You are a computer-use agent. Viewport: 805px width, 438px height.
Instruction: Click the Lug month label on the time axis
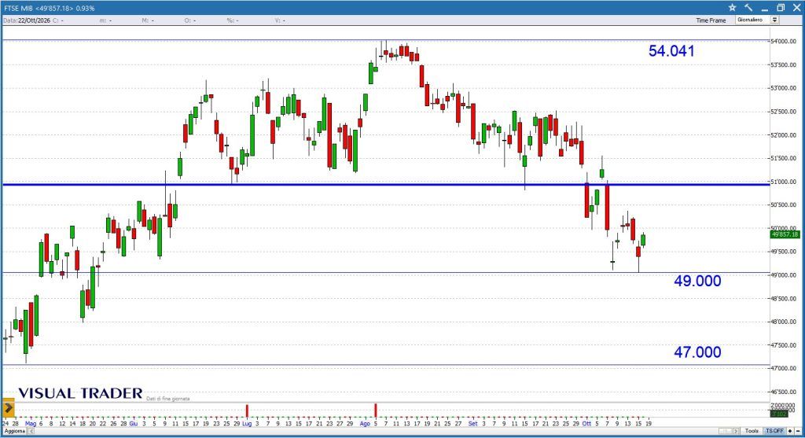click(x=247, y=424)
